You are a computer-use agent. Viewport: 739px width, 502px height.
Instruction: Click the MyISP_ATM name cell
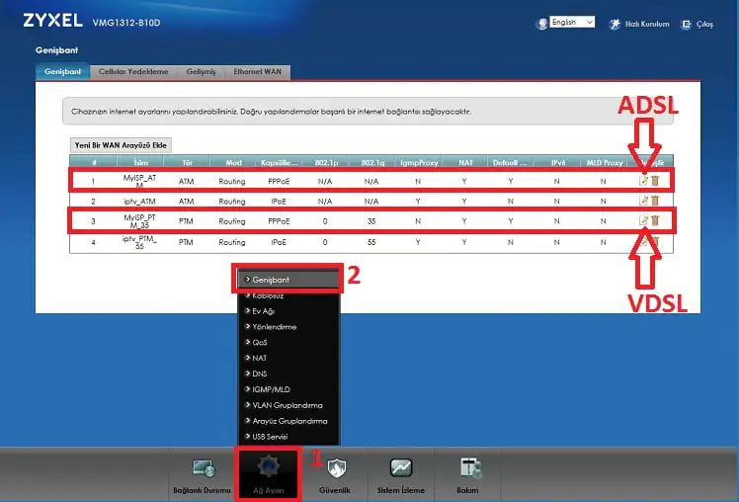[139, 181]
